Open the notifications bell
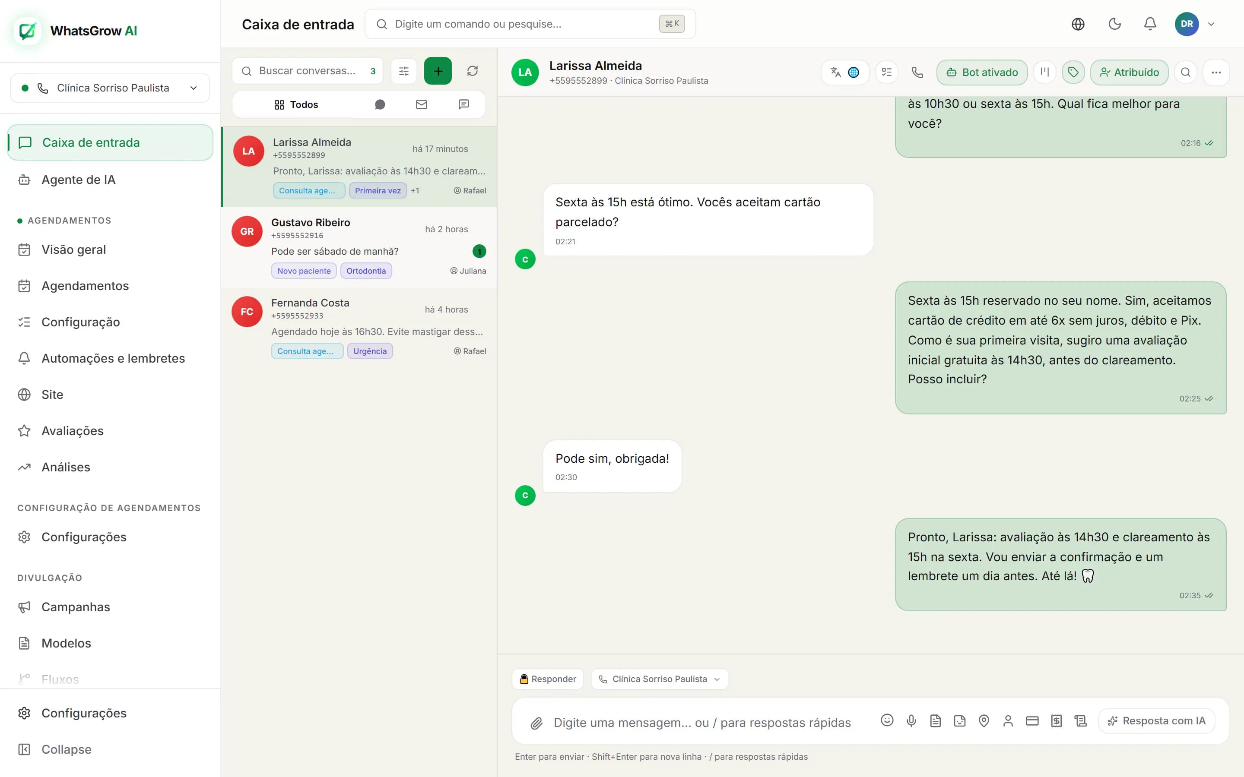Image resolution: width=1244 pixels, height=777 pixels. click(1150, 24)
